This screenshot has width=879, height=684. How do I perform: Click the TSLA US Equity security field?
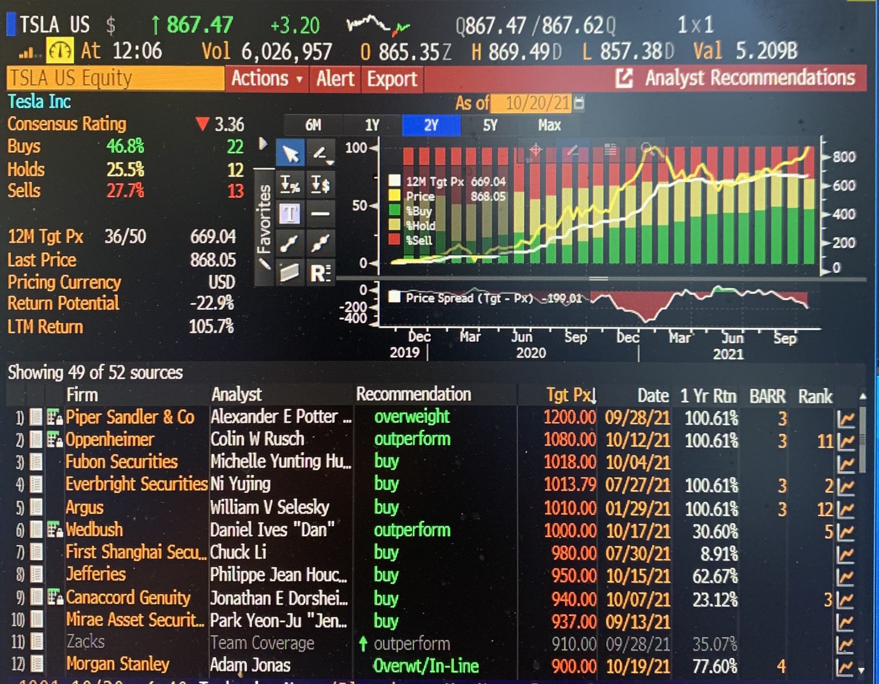[x=115, y=79]
